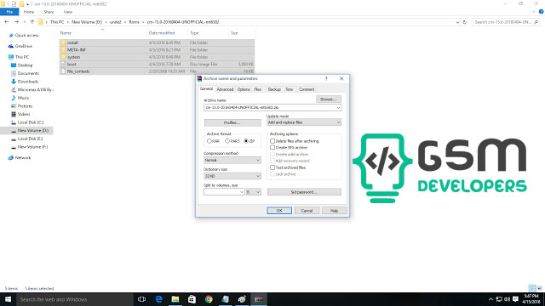Click the Explorer up-one-level arrow
Screen dimensions: 545x306
[32, 22]
